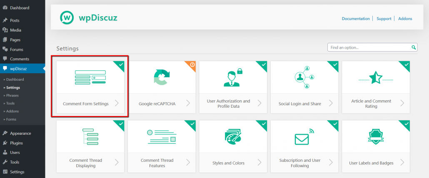Click the chevron on Article and Comment Rating

tap(402, 103)
